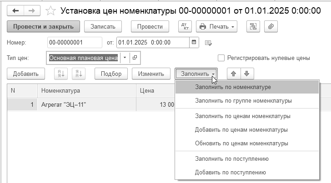Show Дт/Кт postings for the document
This screenshot has width=331, height=183.
(x=185, y=26)
